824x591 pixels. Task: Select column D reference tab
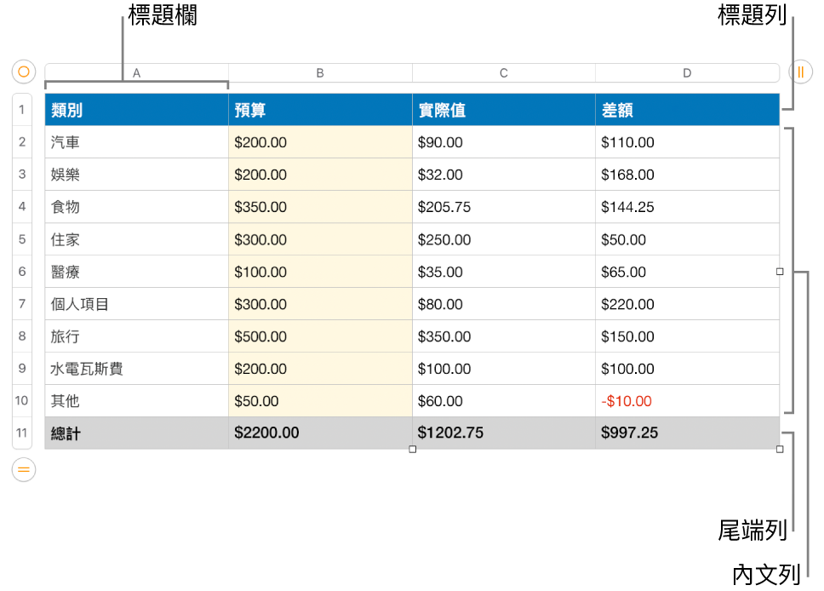[687, 72]
